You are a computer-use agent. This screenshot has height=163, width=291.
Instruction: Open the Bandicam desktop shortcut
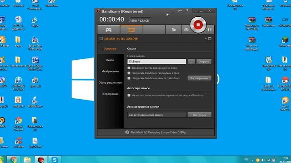(52, 4)
